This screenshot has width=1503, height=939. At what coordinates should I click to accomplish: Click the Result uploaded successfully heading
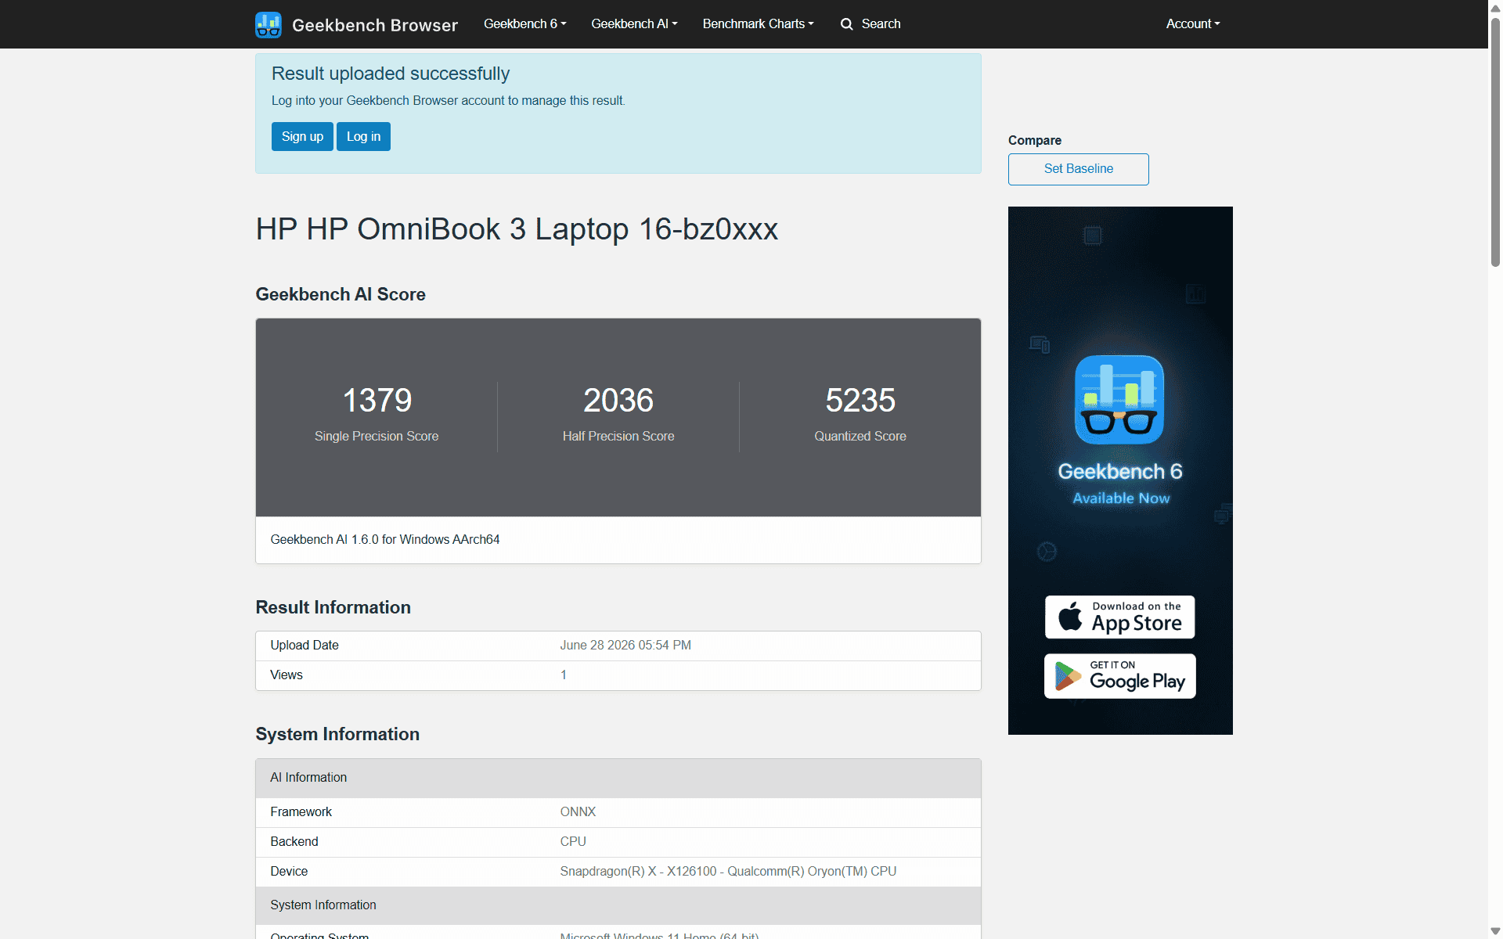tap(391, 74)
